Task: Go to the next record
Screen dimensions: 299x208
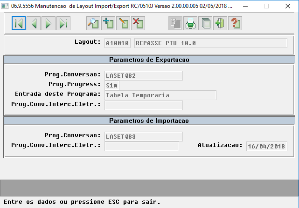Action: pos(49,23)
